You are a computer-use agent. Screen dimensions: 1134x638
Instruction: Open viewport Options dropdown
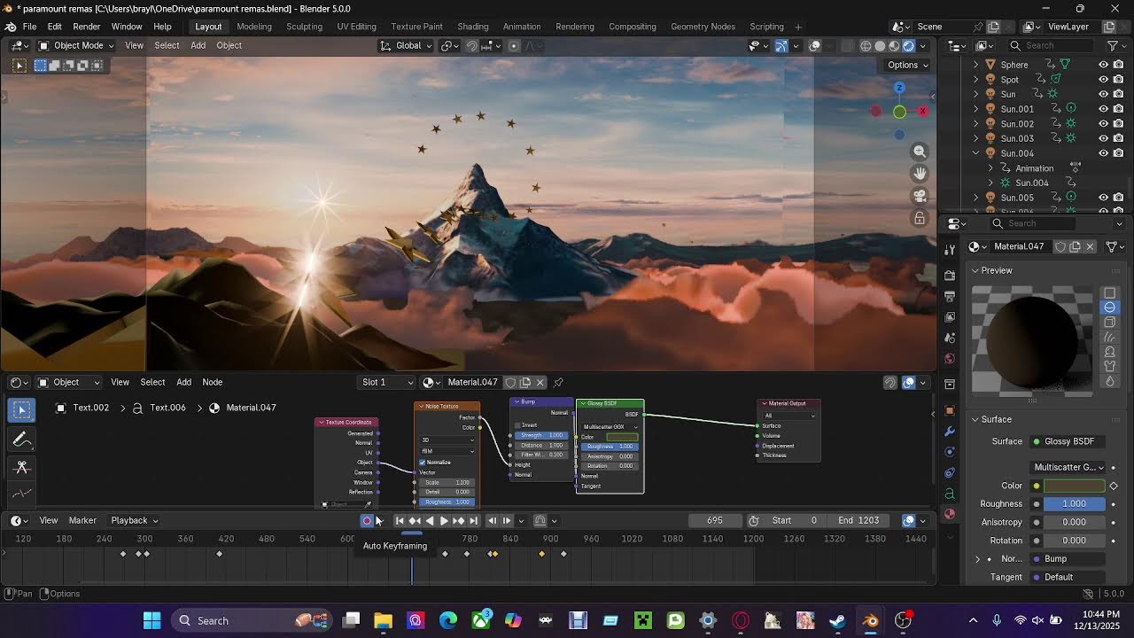coord(908,65)
